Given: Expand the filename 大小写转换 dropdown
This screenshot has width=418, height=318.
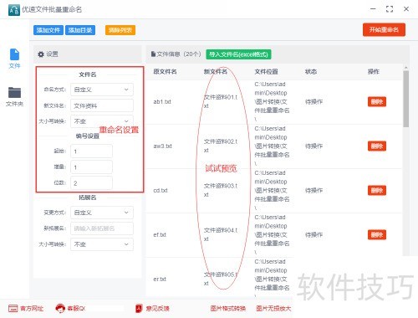Looking at the screenshot, I should coord(102,121).
